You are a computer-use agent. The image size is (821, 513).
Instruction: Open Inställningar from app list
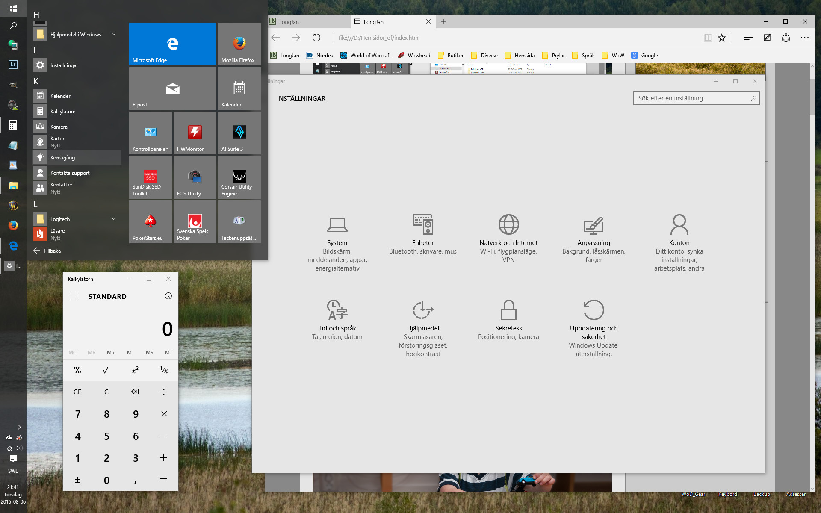coord(77,65)
